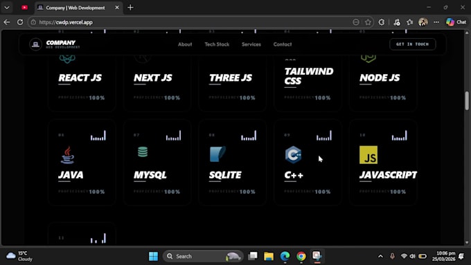Go to Tech Stack section link
The height and width of the screenshot is (265, 471).
click(x=217, y=44)
